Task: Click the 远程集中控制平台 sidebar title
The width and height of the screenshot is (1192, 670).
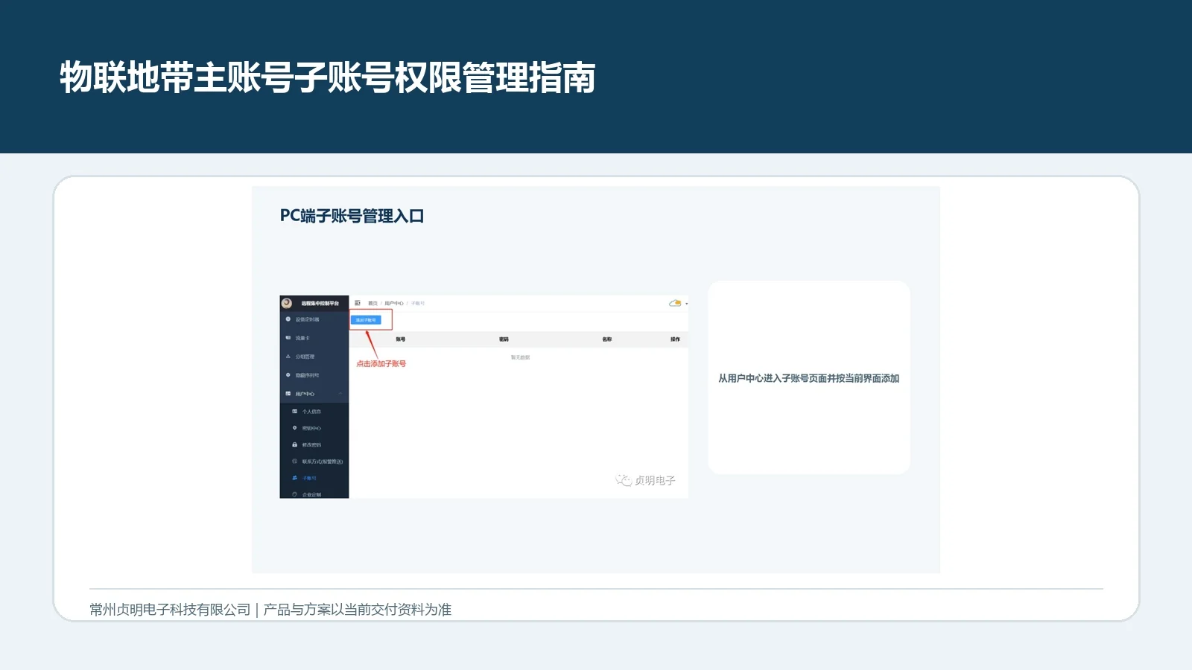Action: pos(320,303)
